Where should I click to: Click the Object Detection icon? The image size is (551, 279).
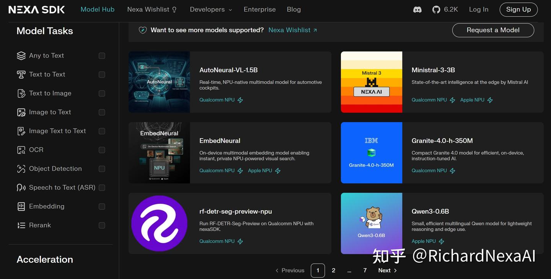tap(21, 168)
